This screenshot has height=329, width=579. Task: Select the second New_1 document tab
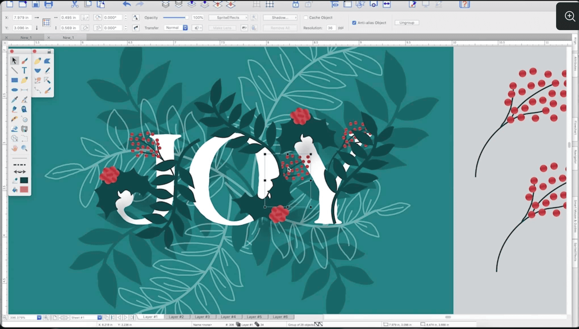pyautogui.click(x=68, y=38)
